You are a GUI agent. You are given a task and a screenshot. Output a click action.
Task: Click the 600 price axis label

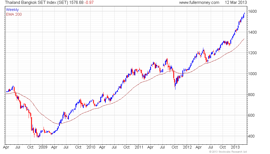pyautogui.click(x=251, y=115)
